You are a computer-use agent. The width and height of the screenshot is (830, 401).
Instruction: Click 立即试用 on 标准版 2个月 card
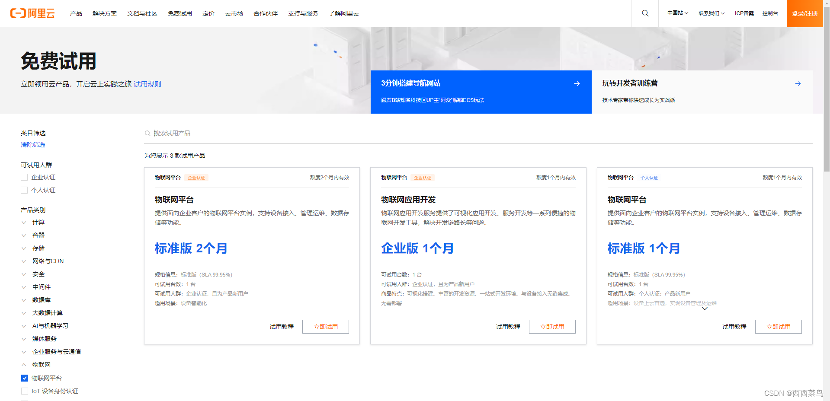(326, 327)
